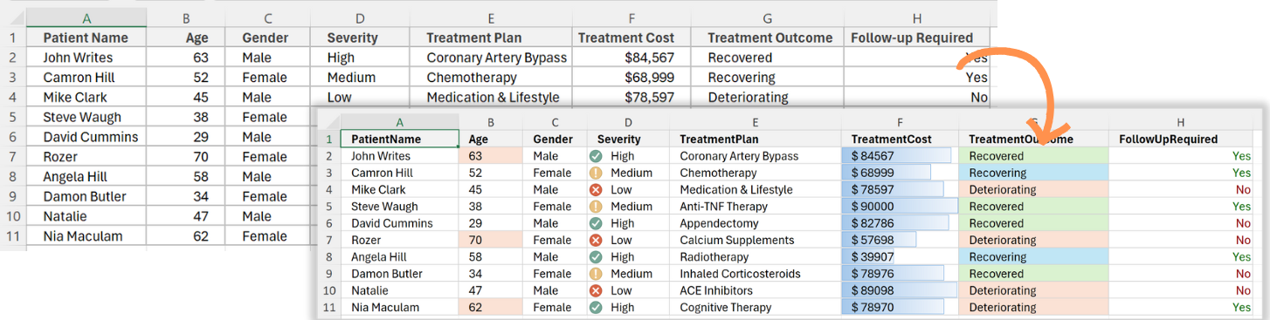Click 'Cognitive Therapy' treatment plan cell
This screenshot has width=1270, height=320.
[x=756, y=307]
